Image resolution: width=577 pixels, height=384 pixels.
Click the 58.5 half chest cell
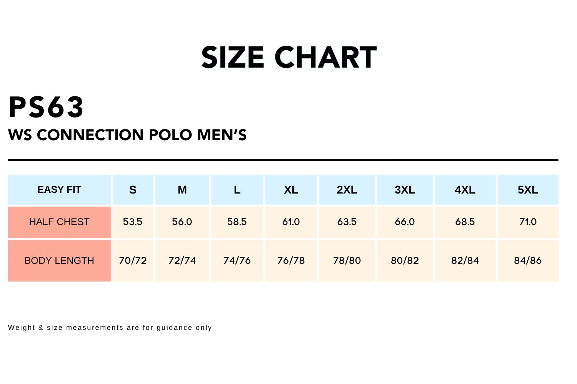[x=237, y=222]
